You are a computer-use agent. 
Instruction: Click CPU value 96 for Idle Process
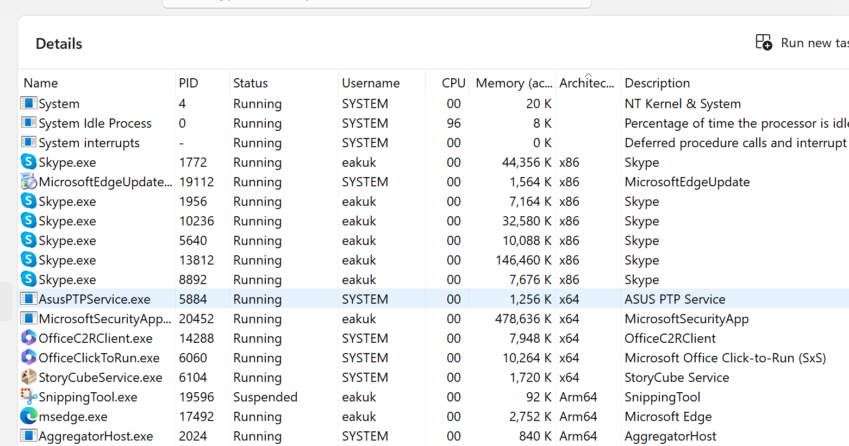tap(454, 123)
